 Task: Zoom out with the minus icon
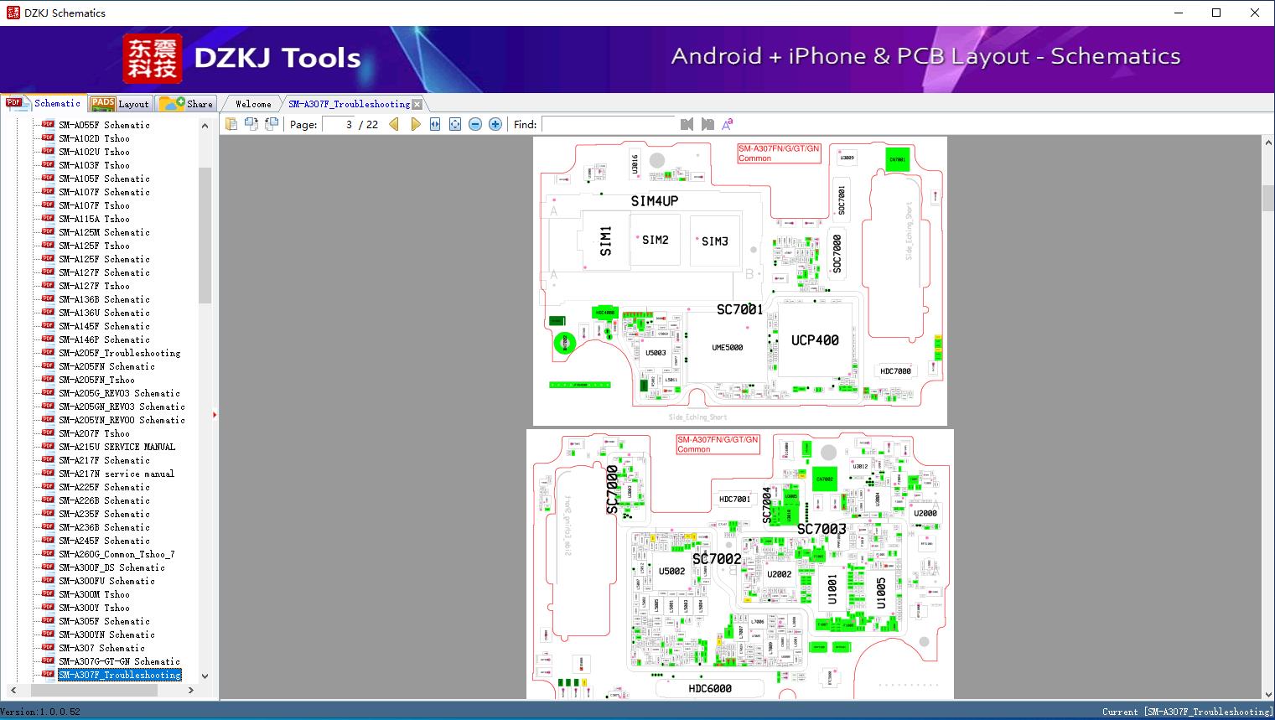475,124
